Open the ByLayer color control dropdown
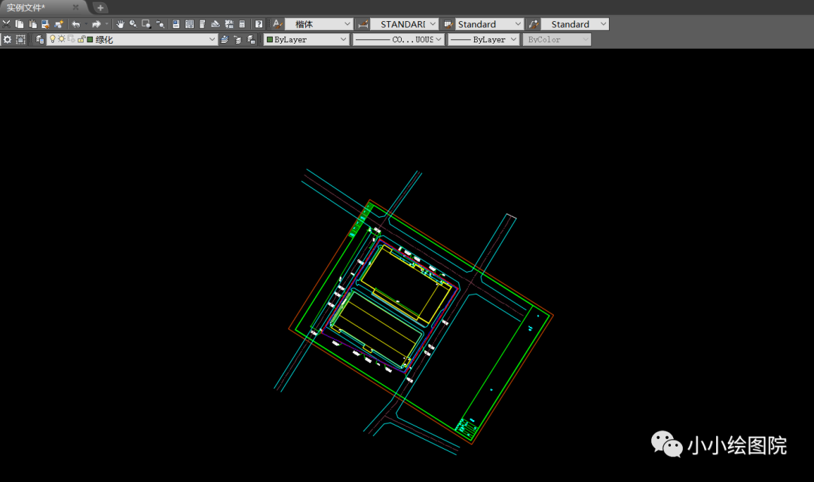 pyautogui.click(x=306, y=39)
